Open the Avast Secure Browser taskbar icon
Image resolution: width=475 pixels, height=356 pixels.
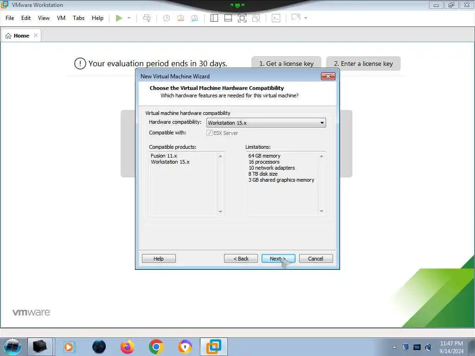185,347
